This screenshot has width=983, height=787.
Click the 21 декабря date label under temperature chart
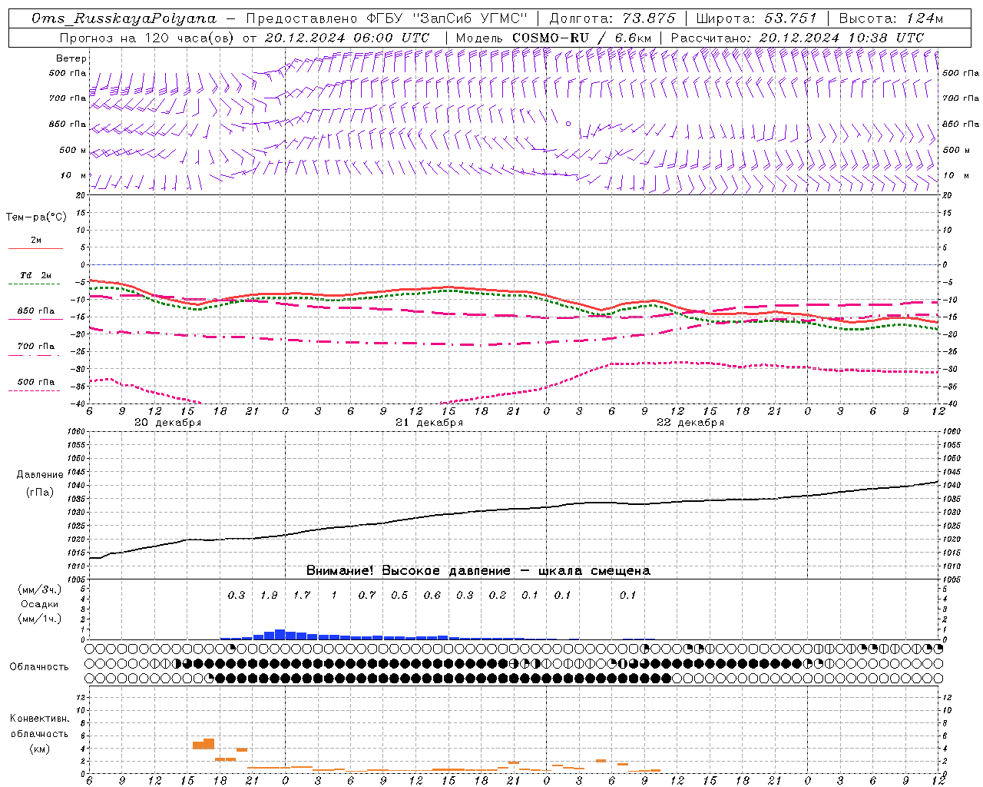(429, 423)
